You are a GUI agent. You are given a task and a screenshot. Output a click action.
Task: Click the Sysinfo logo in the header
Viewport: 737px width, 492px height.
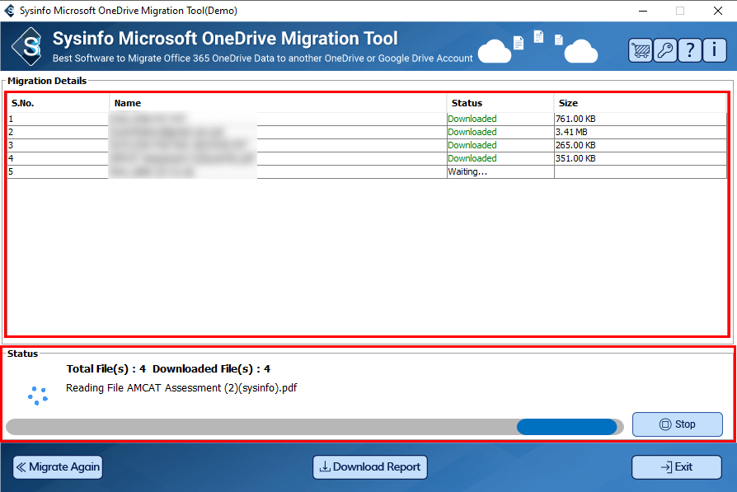pyautogui.click(x=31, y=46)
